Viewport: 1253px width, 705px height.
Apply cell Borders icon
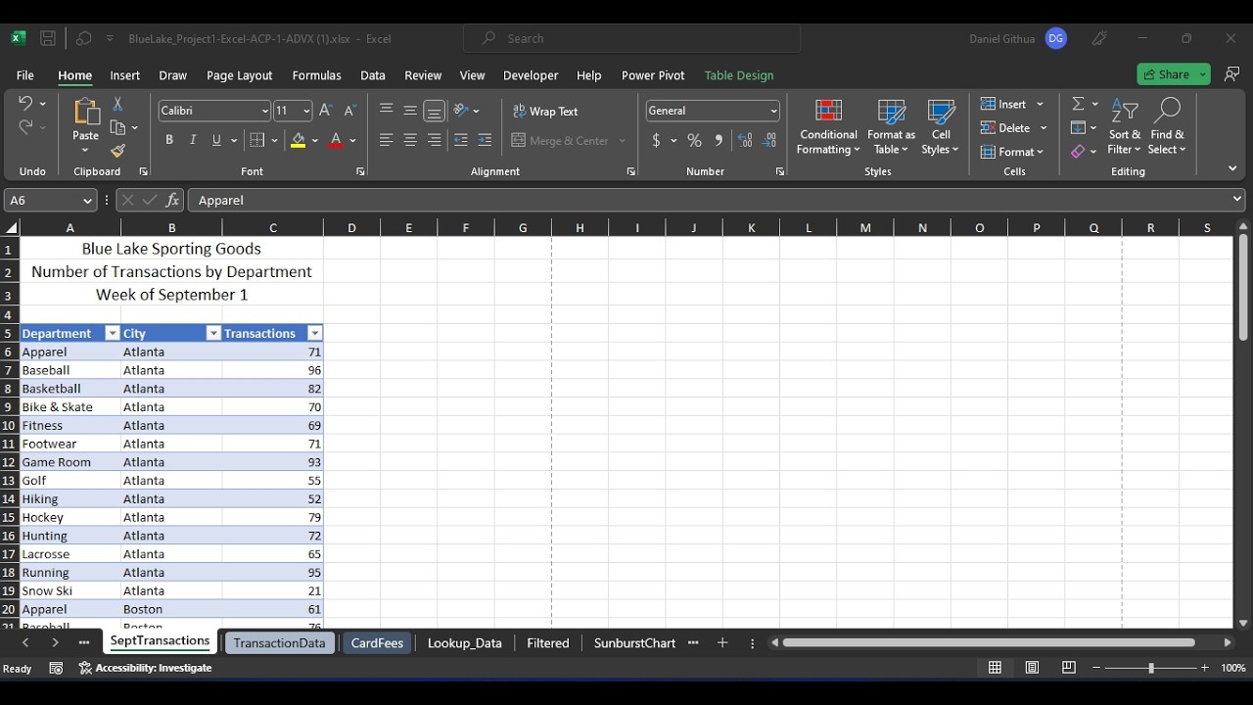[257, 140]
